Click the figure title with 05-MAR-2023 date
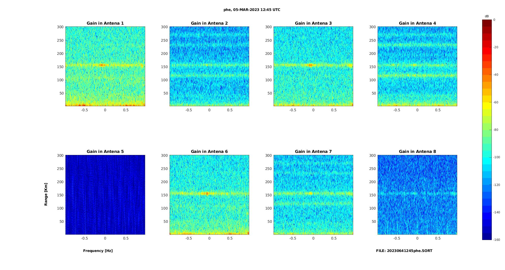This screenshot has height=270, width=505. (x=252, y=10)
